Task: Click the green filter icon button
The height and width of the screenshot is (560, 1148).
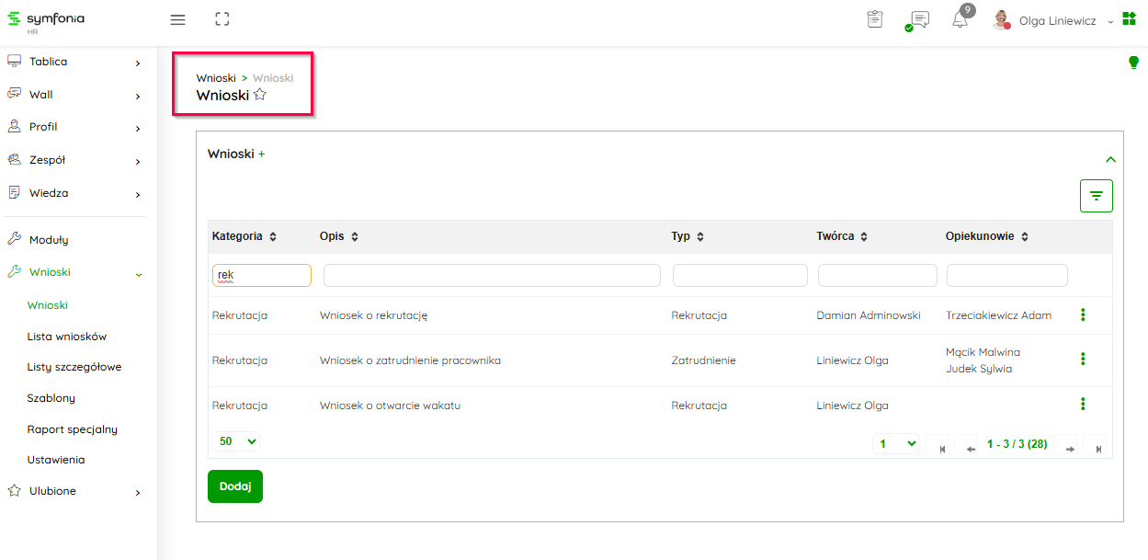Action: coord(1096,196)
